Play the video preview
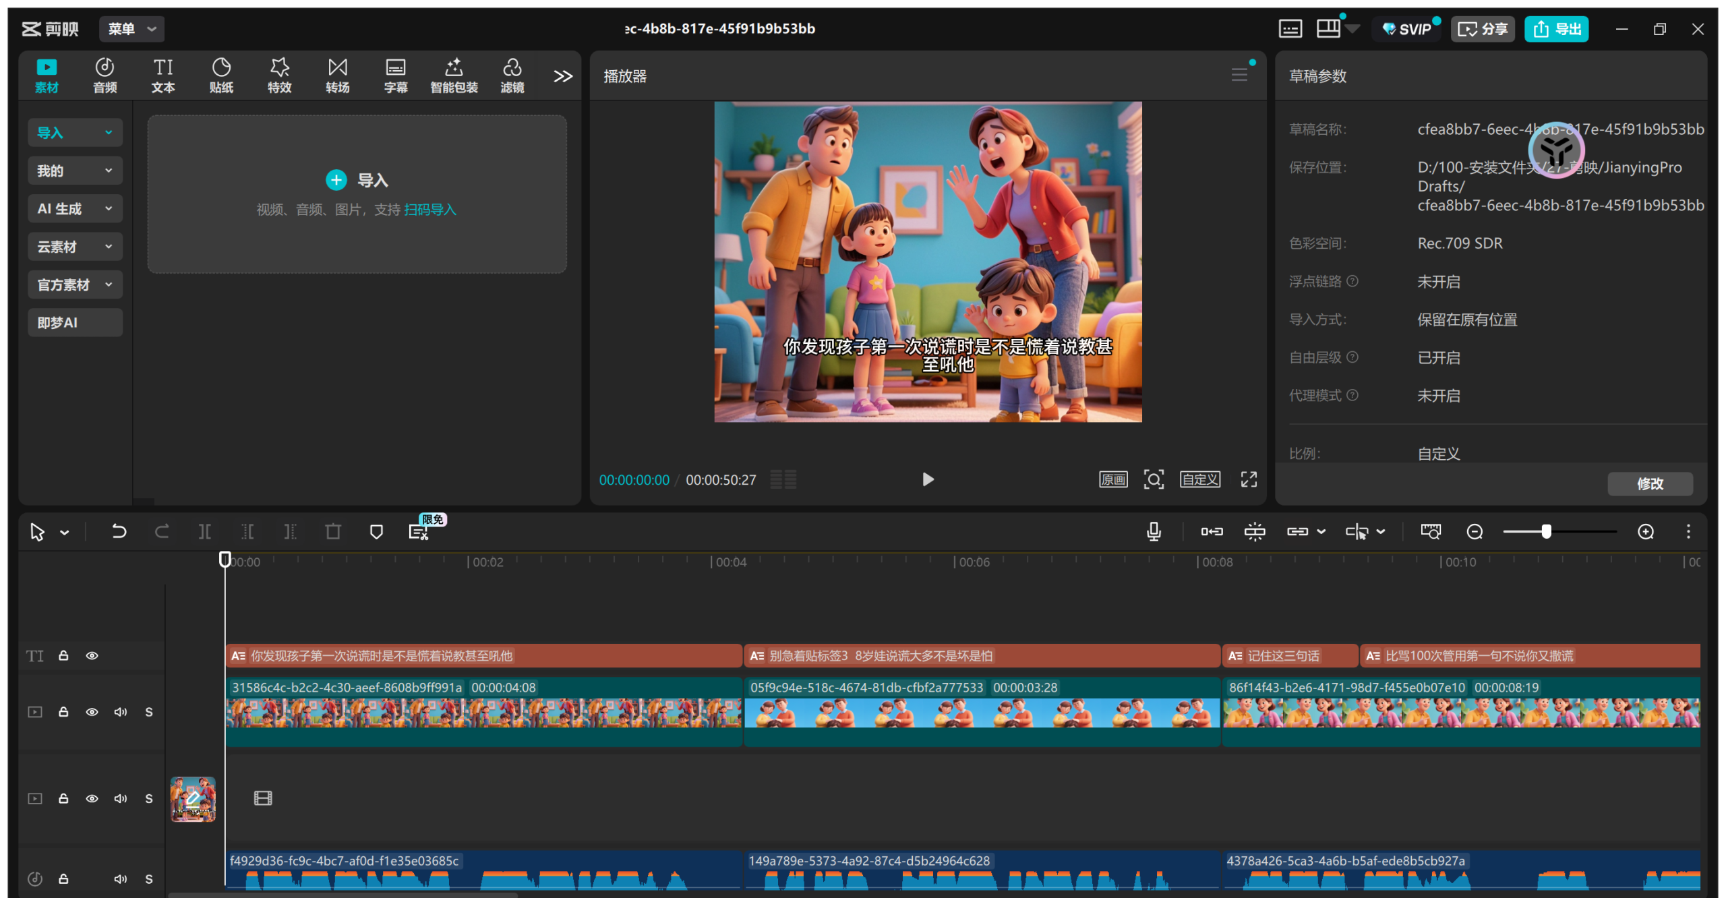 pyautogui.click(x=928, y=479)
